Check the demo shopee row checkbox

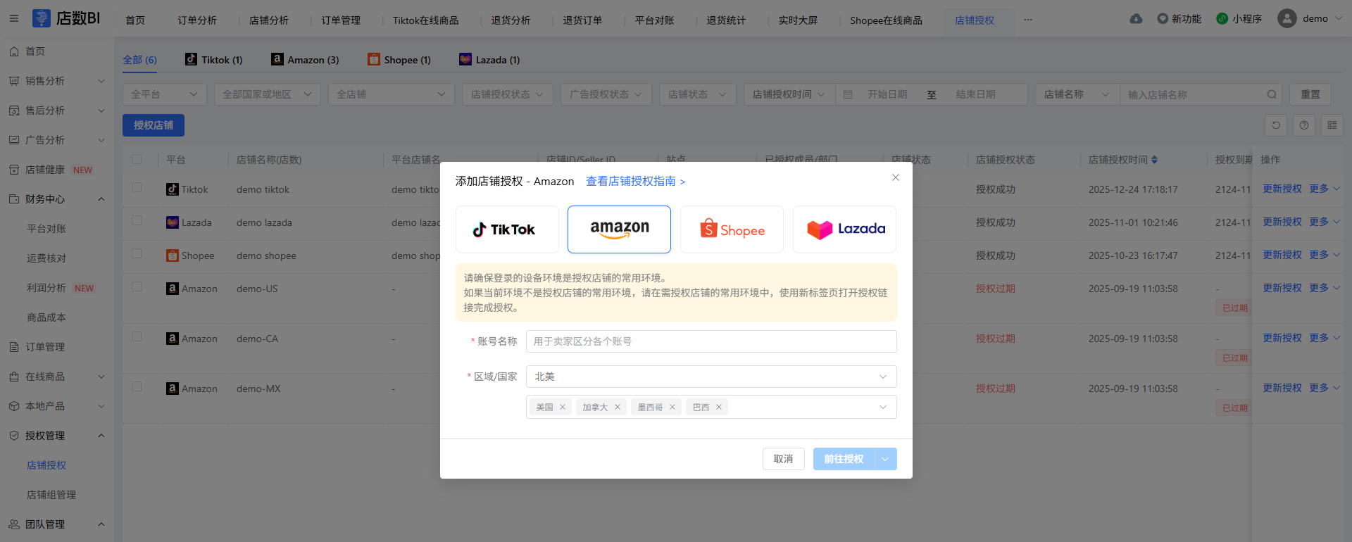pos(137,254)
